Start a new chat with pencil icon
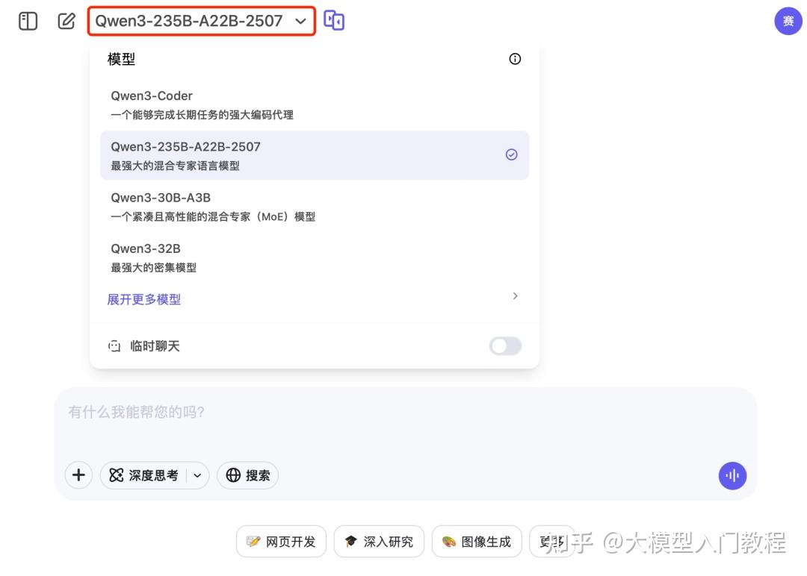The image size is (807, 576). coord(67,21)
